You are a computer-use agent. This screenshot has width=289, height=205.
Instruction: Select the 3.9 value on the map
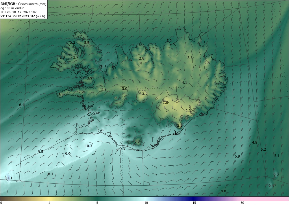click(x=90, y=78)
